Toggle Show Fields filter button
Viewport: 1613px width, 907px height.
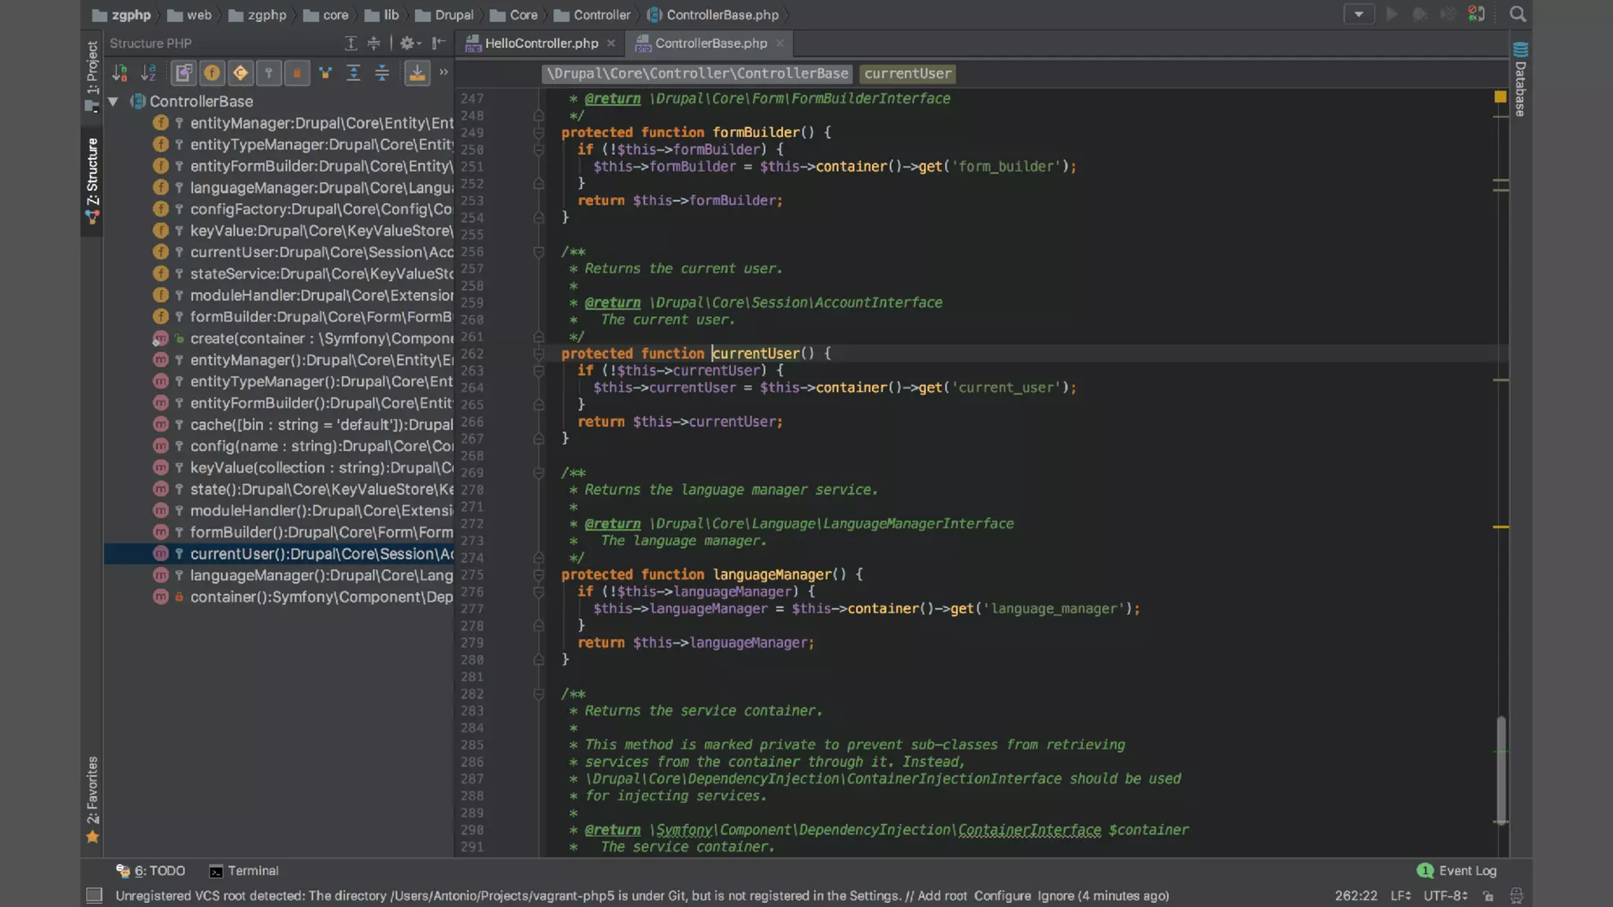(x=212, y=73)
